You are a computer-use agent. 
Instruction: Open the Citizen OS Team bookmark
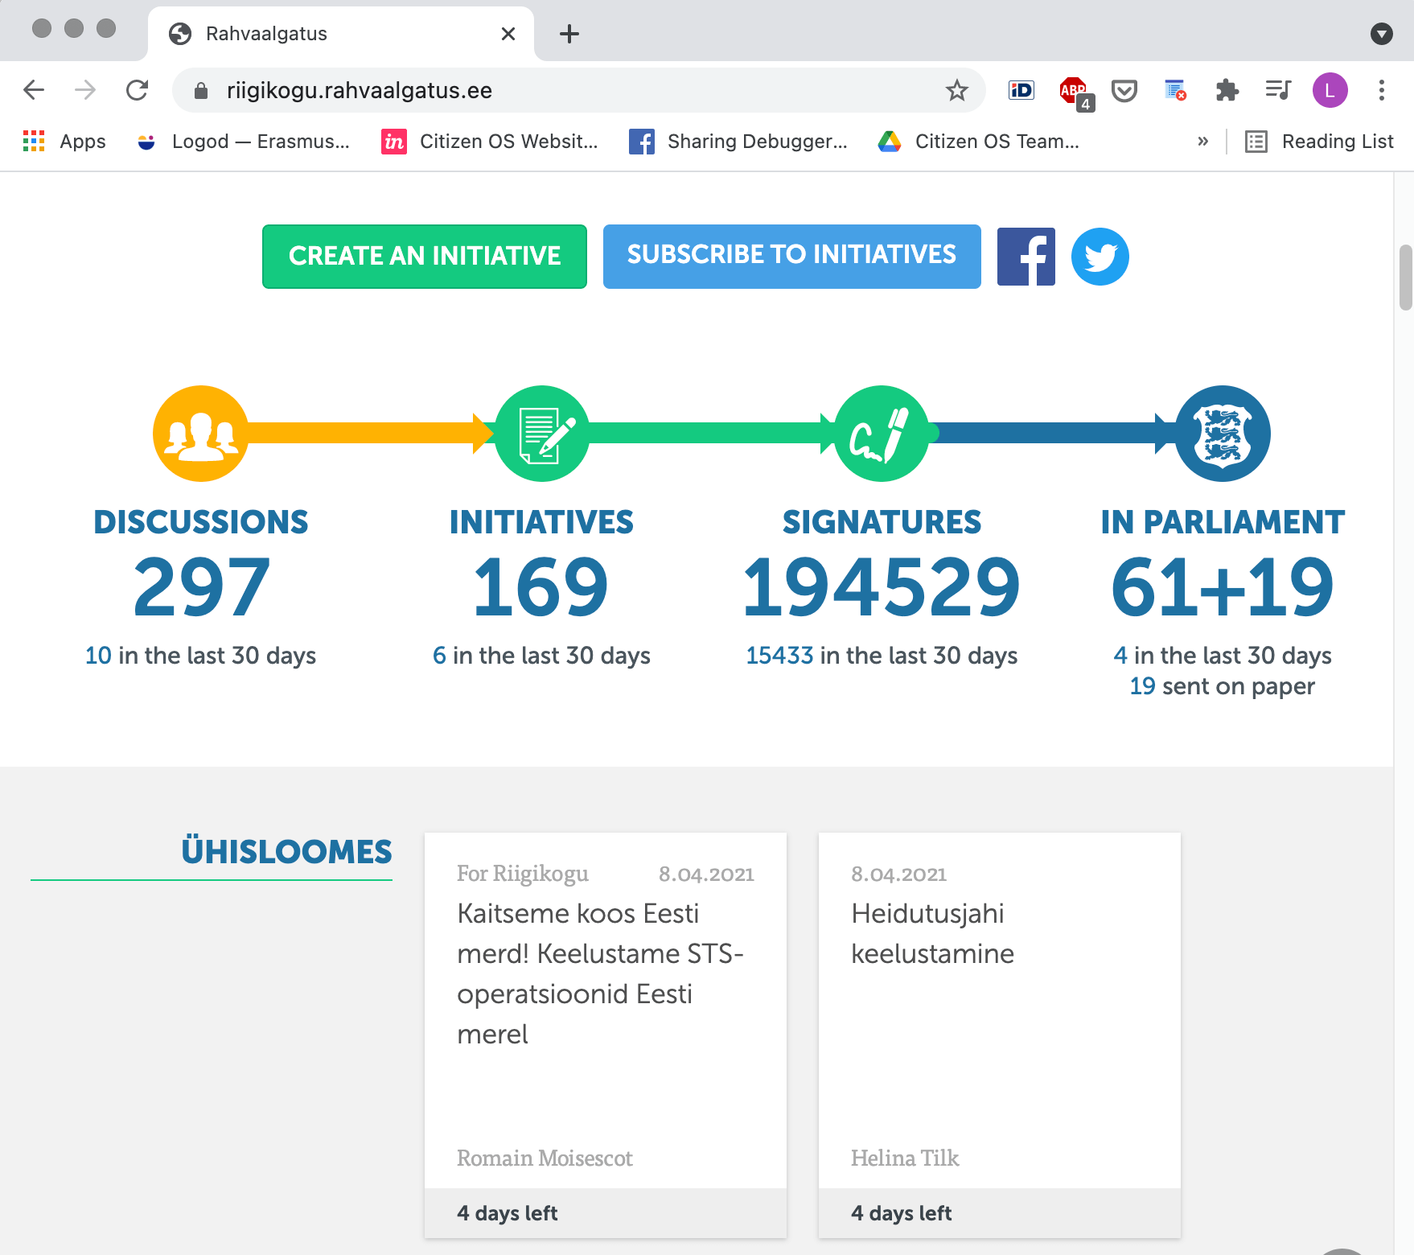[x=978, y=142]
